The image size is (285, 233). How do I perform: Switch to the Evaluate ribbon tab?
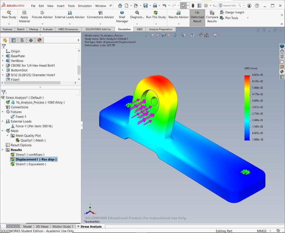[x=48, y=29]
